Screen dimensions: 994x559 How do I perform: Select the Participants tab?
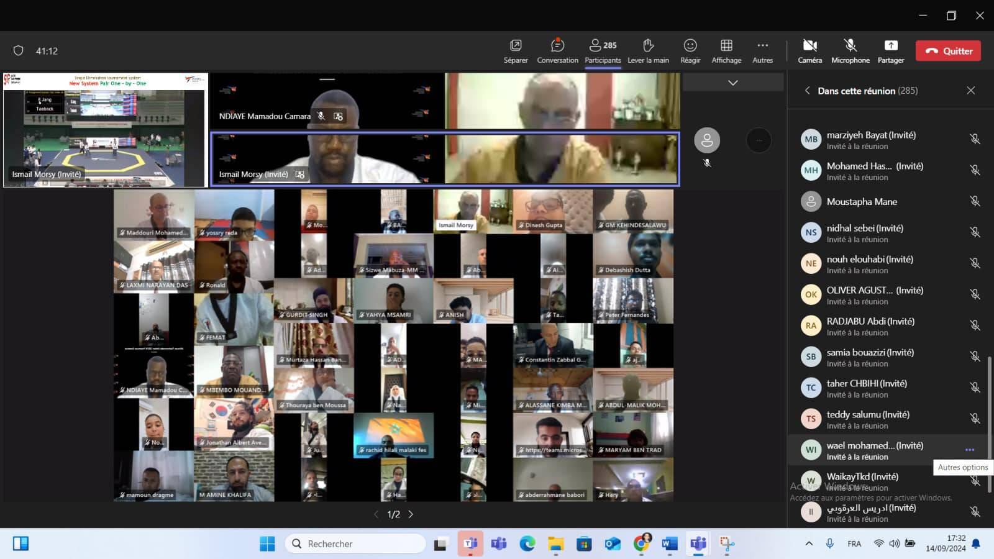tap(603, 51)
